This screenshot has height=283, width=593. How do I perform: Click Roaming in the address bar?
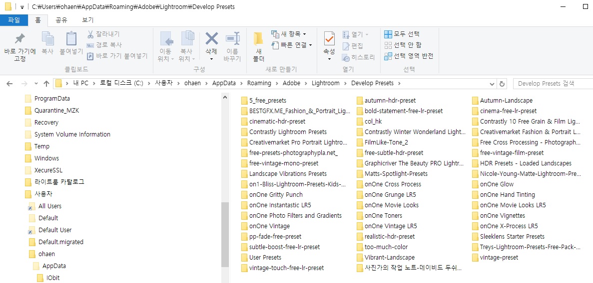pos(259,83)
